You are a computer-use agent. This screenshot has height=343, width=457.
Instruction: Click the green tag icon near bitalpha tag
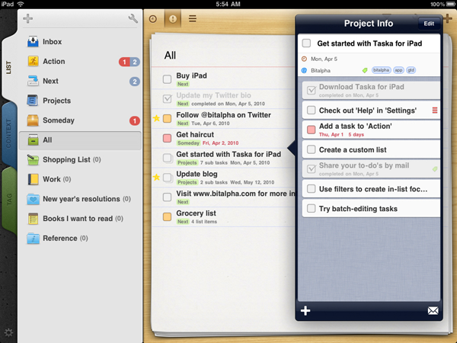click(365, 70)
